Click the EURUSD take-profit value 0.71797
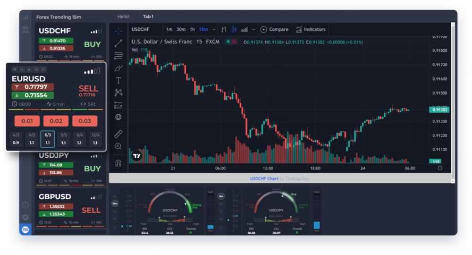Screen dimensions: 472x255 point(33,87)
